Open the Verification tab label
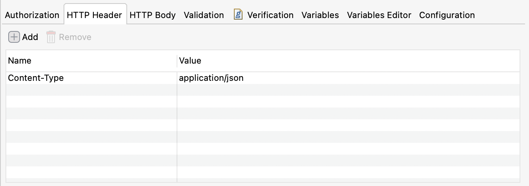 (270, 15)
